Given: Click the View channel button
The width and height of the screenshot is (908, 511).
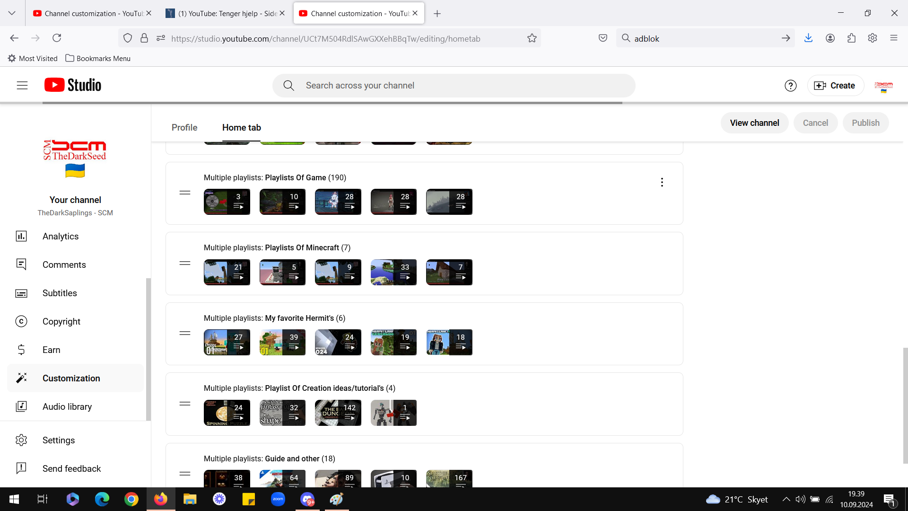Looking at the screenshot, I should tap(754, 123).
